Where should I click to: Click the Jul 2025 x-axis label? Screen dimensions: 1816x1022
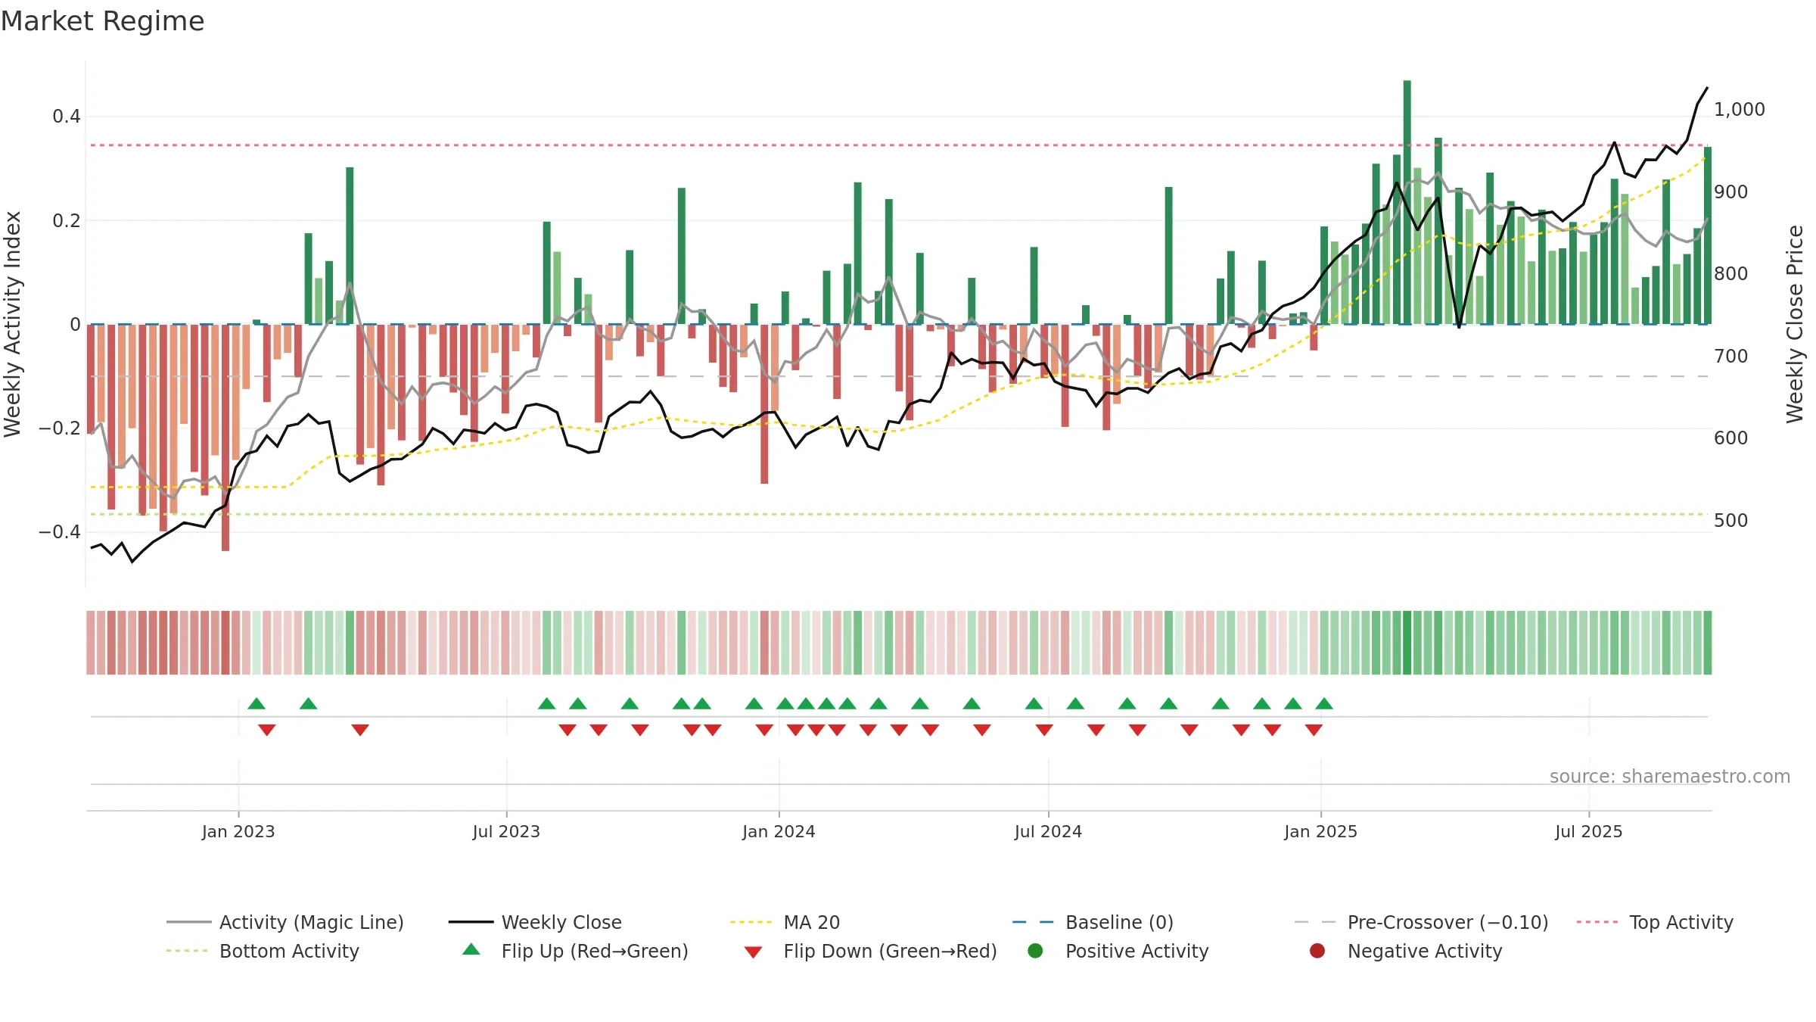pos(1589,831)
